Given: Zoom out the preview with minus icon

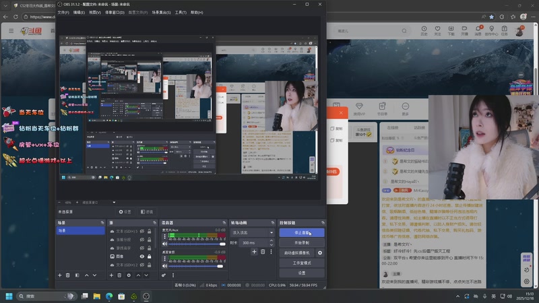Looking at the screenshot, I should point(59,203).
